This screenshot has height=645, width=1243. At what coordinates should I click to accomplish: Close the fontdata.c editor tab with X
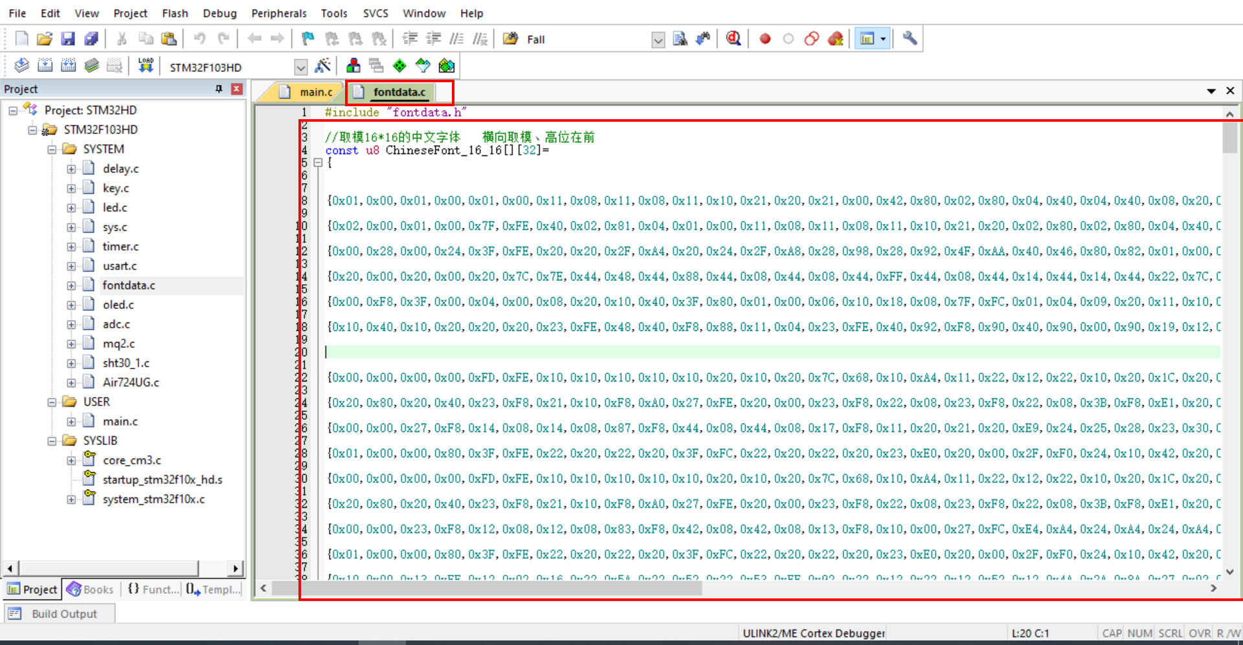click(1230, 91)
